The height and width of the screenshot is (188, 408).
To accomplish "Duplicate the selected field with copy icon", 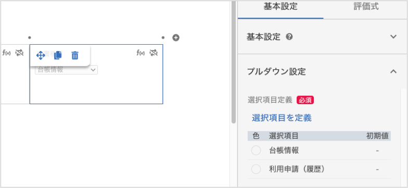I will 58,55.
